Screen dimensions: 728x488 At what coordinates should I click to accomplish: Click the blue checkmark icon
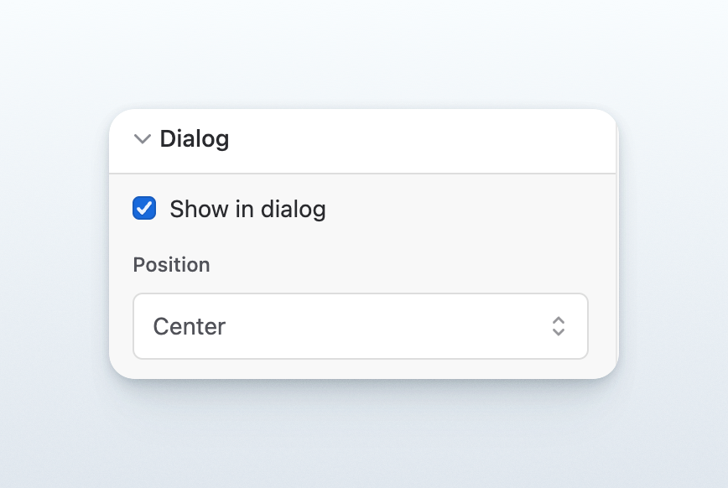click(x=144, y=208)
